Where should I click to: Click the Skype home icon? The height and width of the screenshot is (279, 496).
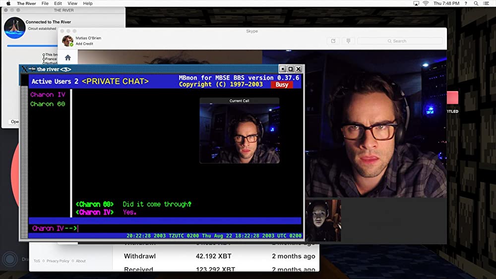click(68, 57)
